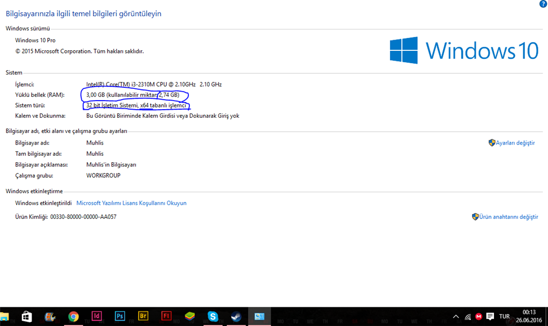Click the WORKGROUP value text
Image resolution: width=548 pixels, height=326 pixels.
[x=103, y=176]
